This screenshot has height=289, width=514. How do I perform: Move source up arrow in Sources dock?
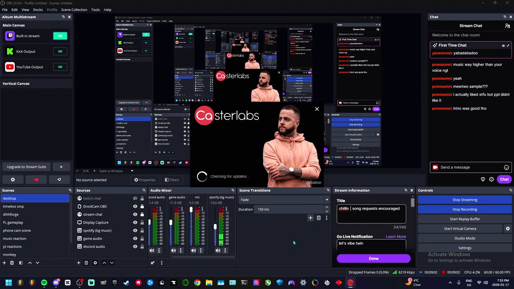click(104, 263)
